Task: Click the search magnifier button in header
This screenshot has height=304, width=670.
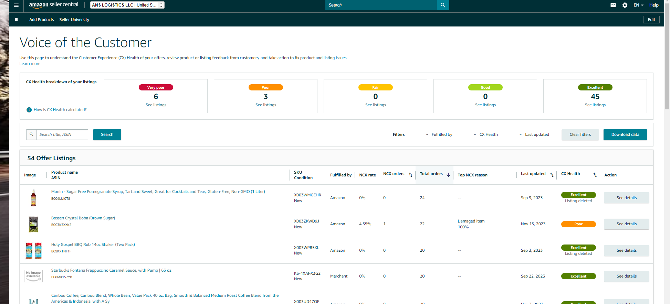Action: (443, 5)
